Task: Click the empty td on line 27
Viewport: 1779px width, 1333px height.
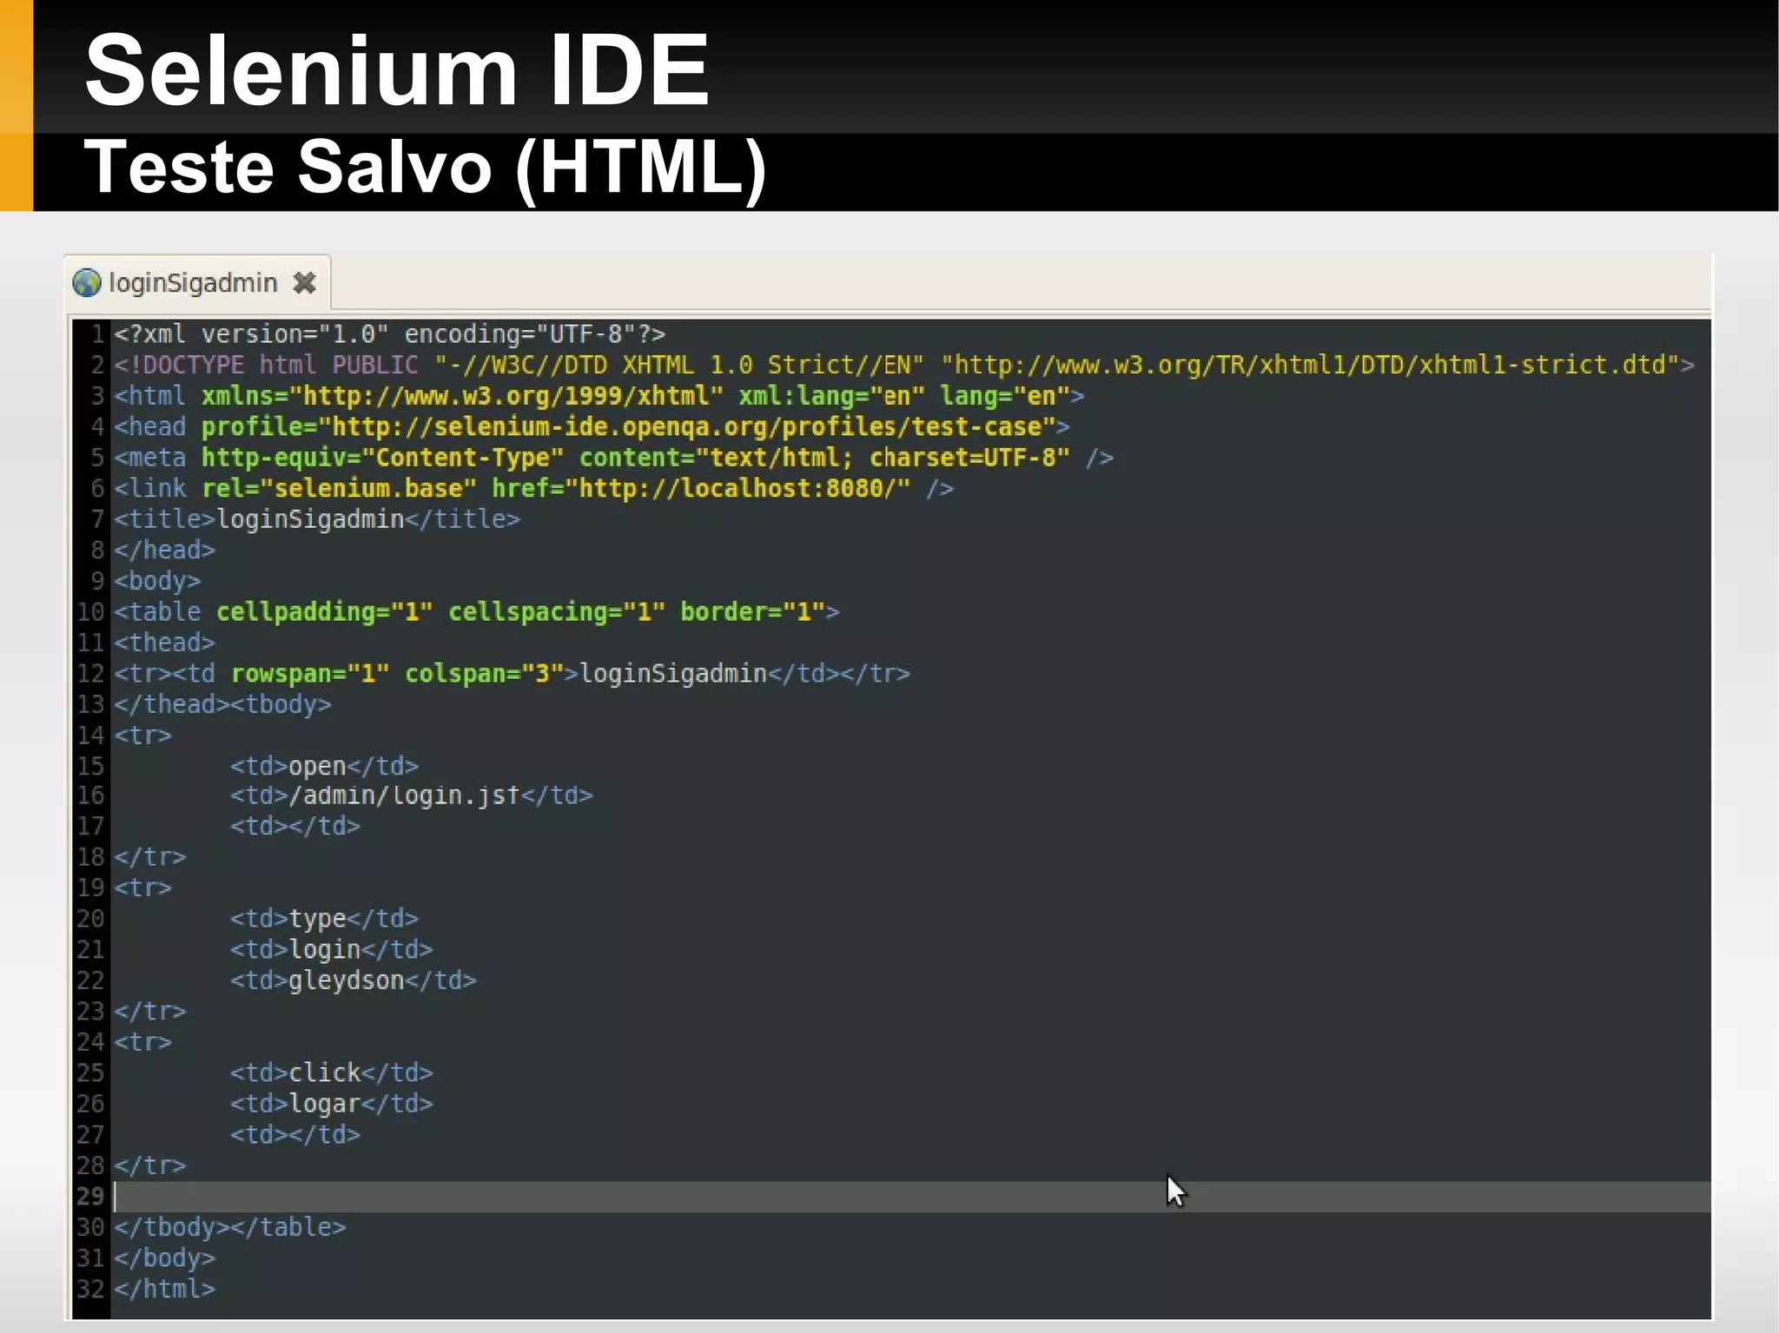Action: [x=294, y=1135]
